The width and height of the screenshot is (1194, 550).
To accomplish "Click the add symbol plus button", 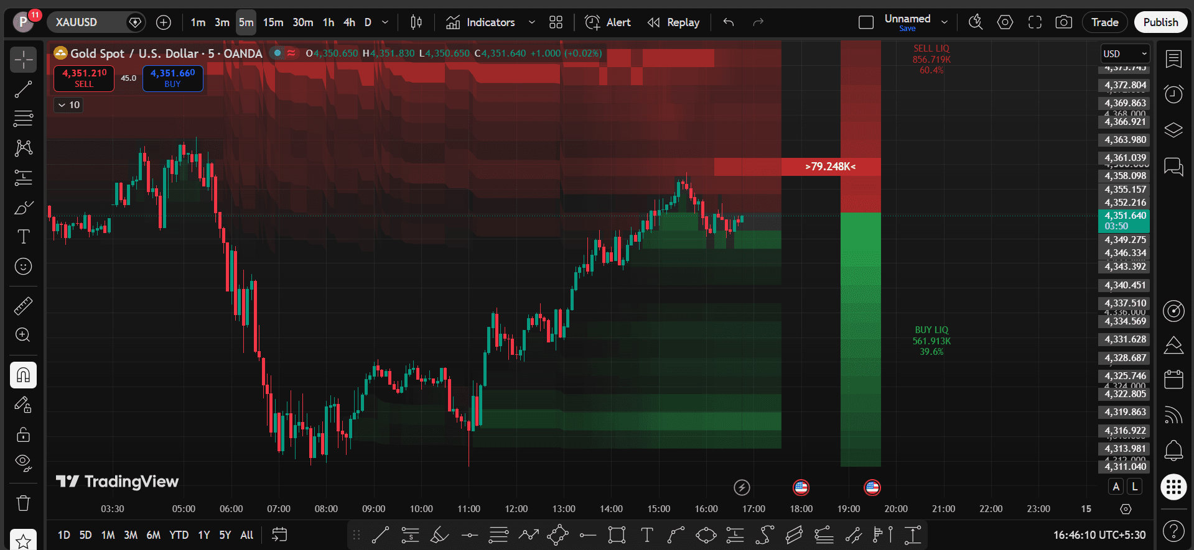I will (x=164, y=22).
